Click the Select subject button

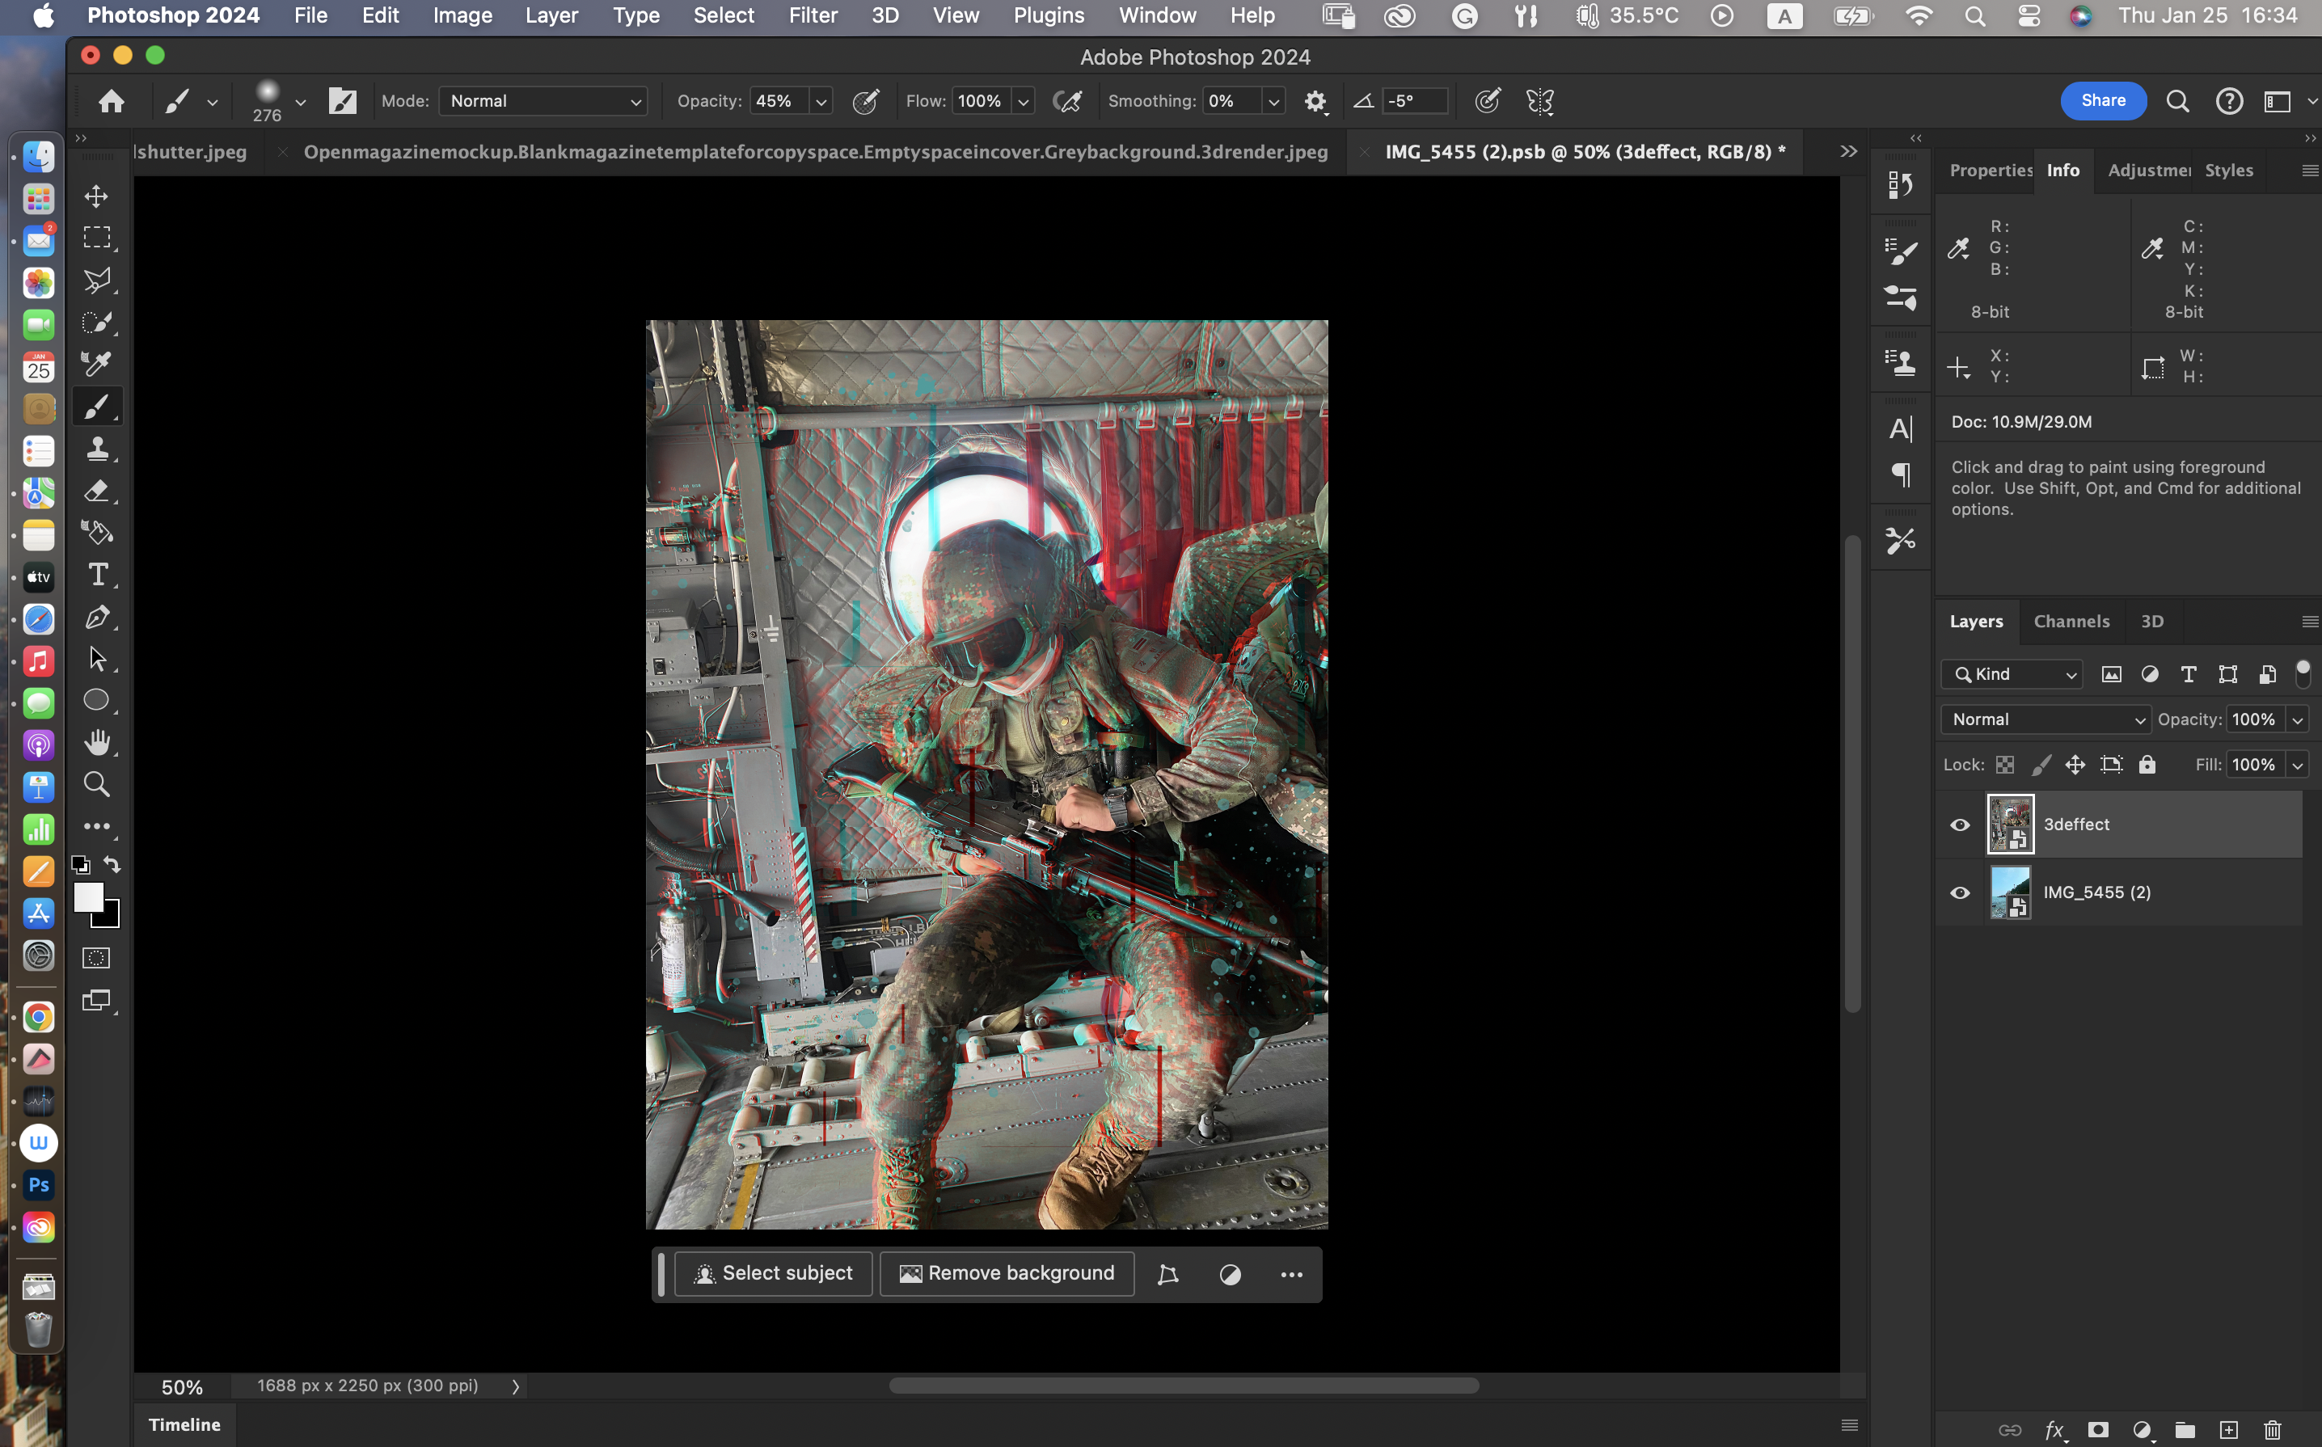click(x=774, y=1274)
